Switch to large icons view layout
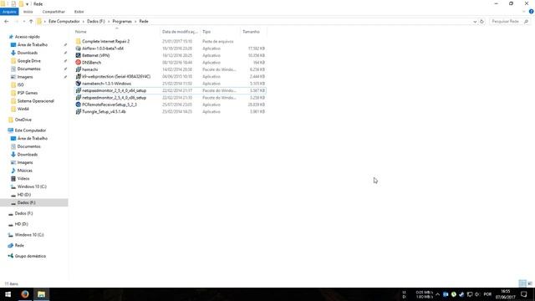This screenshot has height=301, width=535. pyautogui.click(x=529, y=283)
